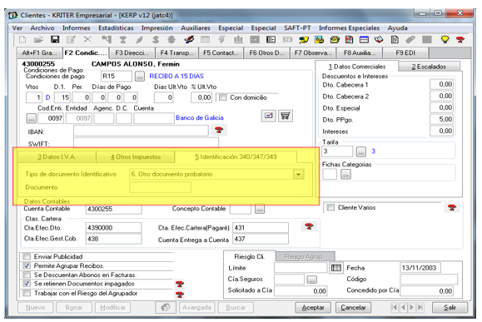Open the Estadísticas menu
This screenshot has height=322, width=482.
(116, 28)
